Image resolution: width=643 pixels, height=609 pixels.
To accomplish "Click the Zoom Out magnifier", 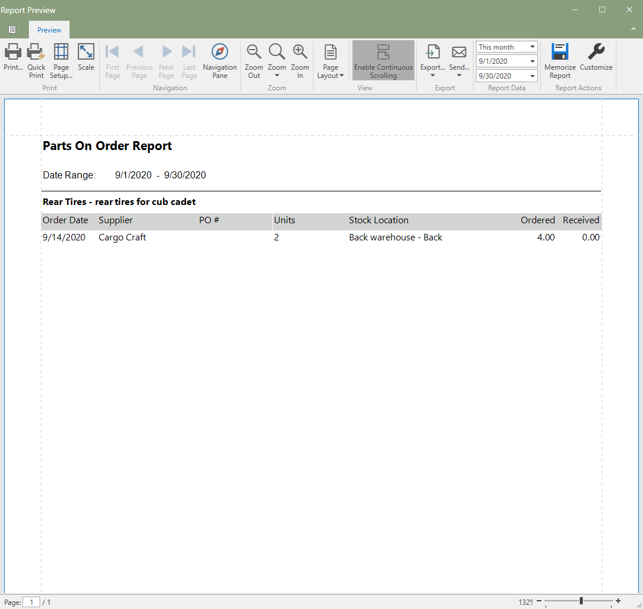I will [254, 52].
